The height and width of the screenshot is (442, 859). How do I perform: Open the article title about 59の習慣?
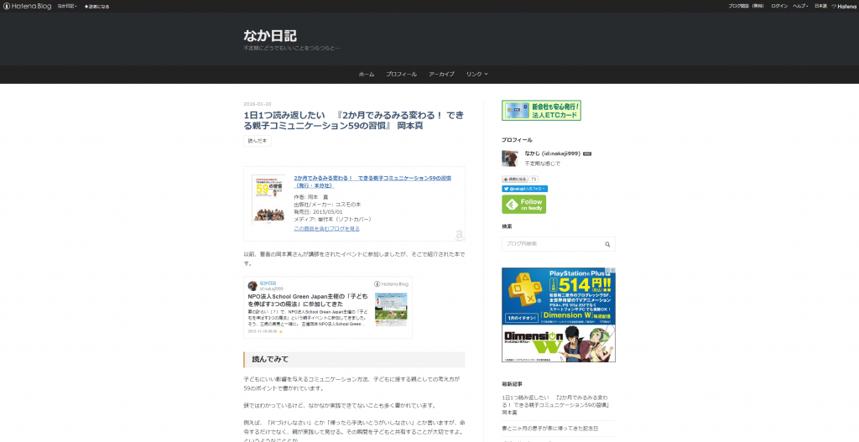pos(353,121)
